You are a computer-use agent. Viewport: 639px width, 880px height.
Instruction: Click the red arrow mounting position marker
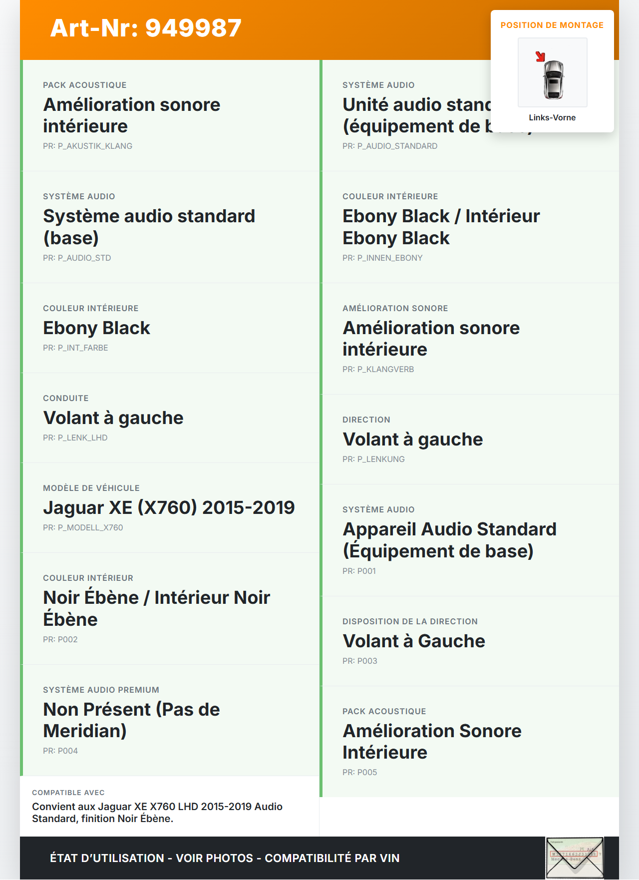(x=540, y=56)
